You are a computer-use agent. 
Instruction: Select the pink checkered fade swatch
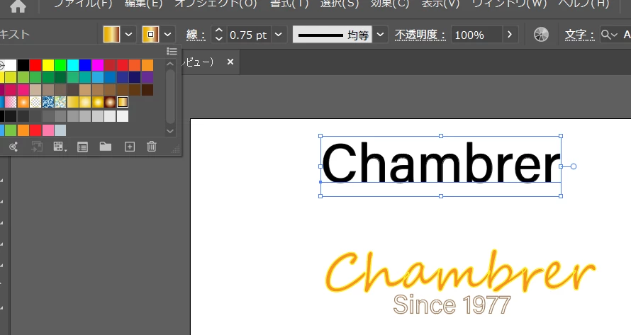pyautogui.click(x=11, y=102)
